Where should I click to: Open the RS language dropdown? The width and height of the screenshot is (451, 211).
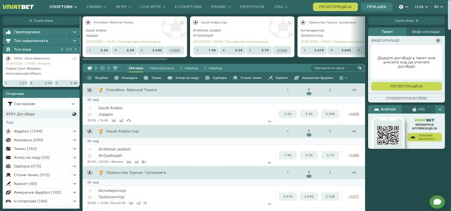(439, 7)
